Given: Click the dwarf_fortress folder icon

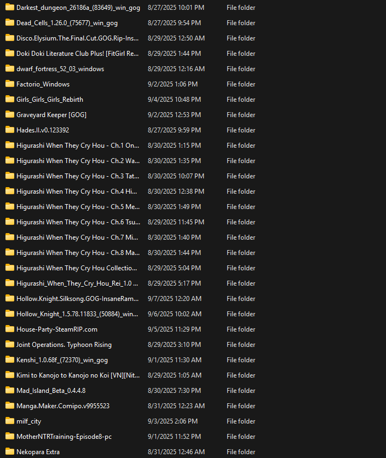Looking at the screenshot, I should click(x=10, y=68).
